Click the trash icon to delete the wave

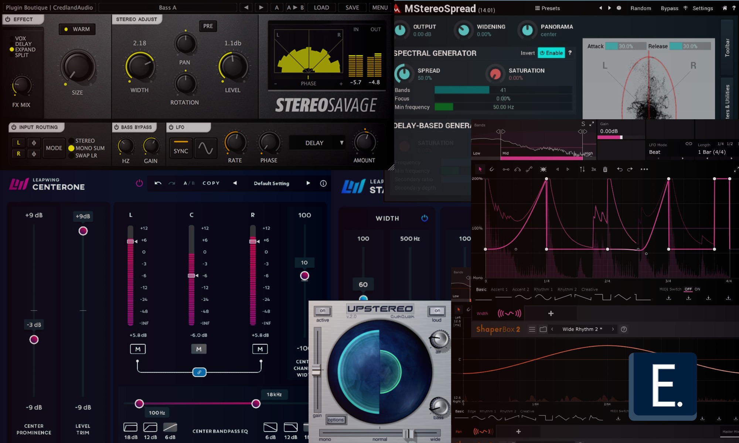click(x=605, y=169)
